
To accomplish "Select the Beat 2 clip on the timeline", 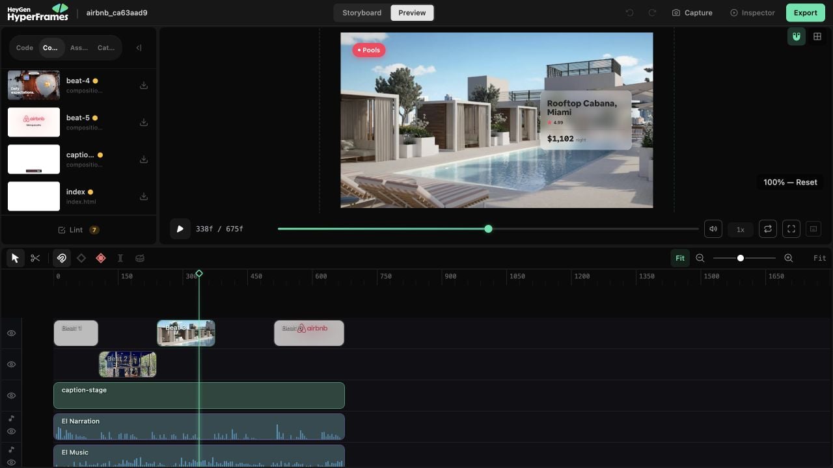I will [x=128, y=364].
